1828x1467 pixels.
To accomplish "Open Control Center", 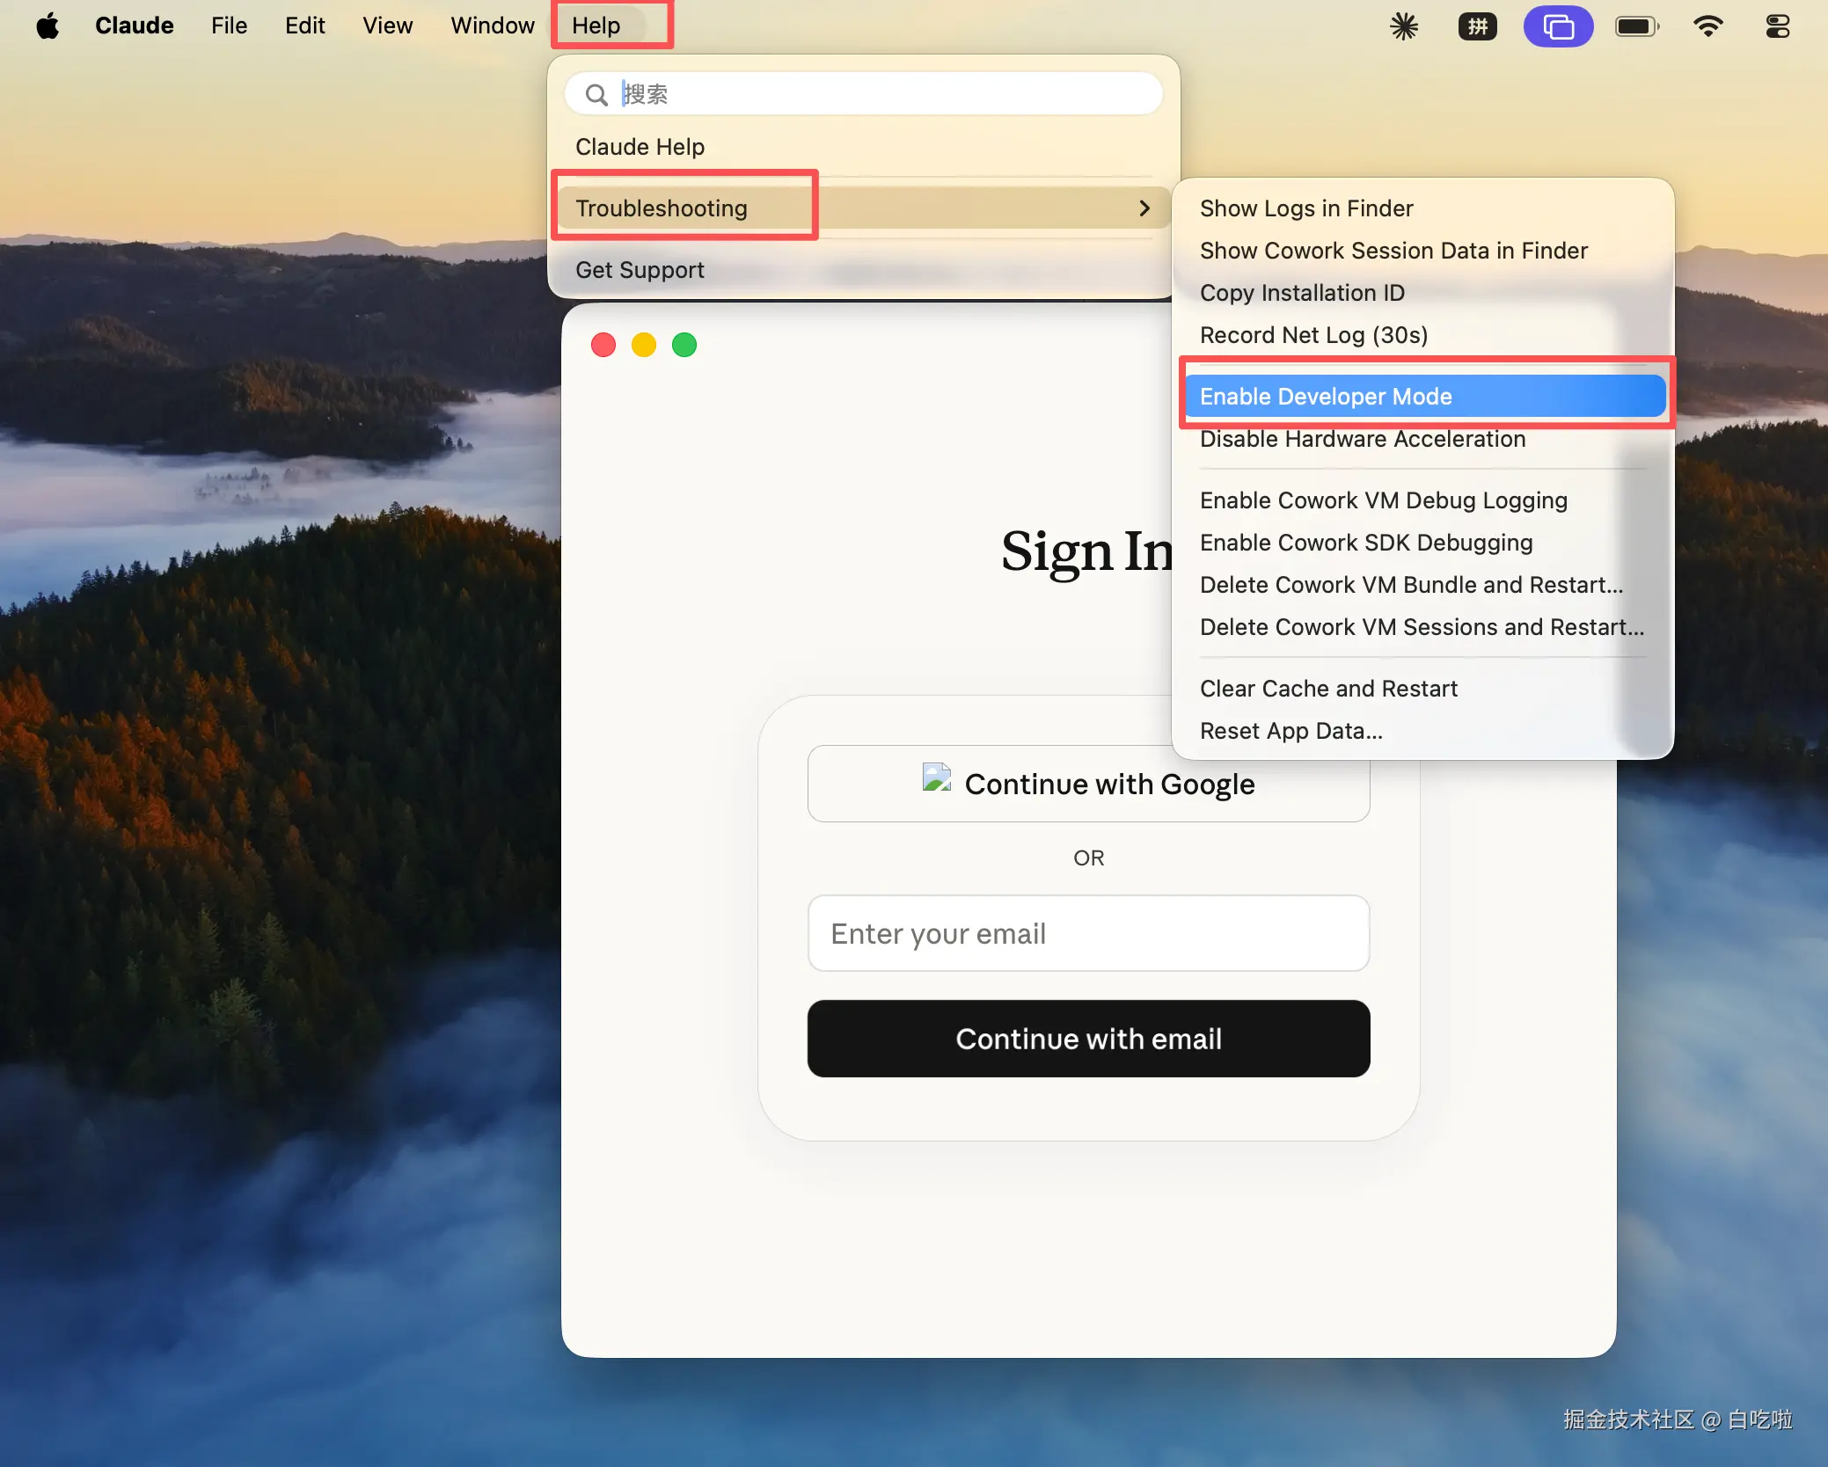I will (1778, 26).
